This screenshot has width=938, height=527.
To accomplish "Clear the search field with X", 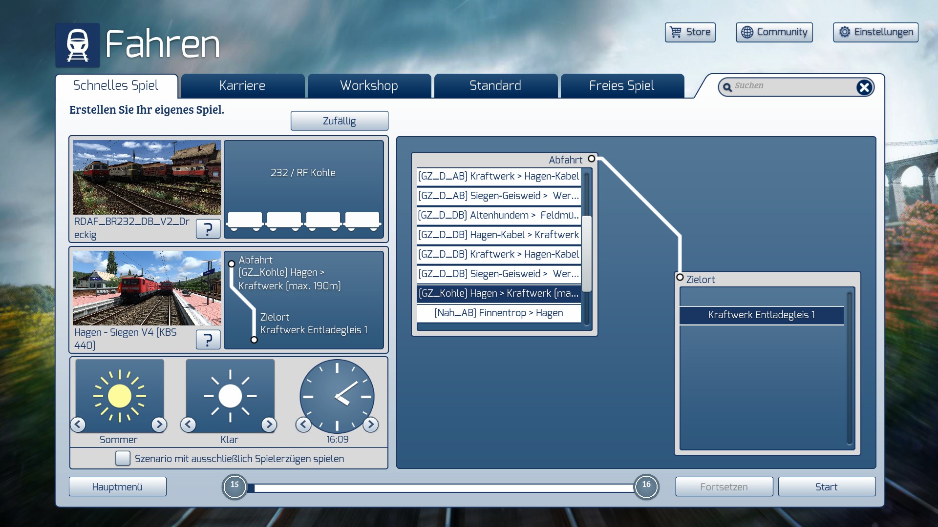I will [x=864, y=87].
